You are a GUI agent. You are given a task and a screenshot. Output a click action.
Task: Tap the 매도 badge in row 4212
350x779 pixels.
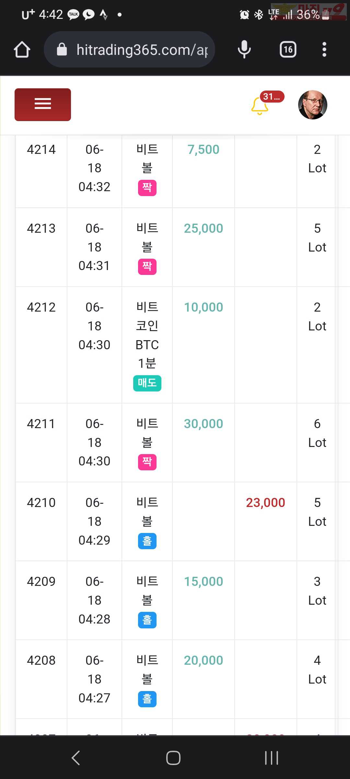click(x=147, y=383)
